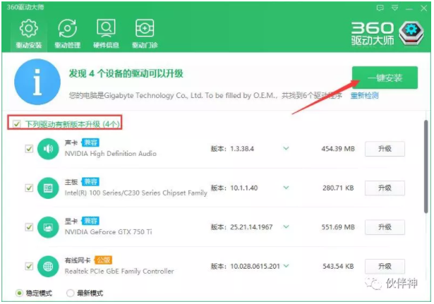Click the sound card speaker icon

click(48, 149)
